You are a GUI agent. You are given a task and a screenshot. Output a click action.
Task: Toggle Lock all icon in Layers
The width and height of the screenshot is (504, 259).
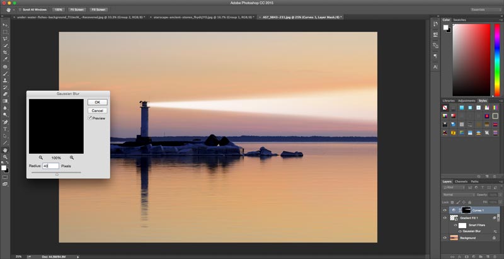click(x=469, y=202)
